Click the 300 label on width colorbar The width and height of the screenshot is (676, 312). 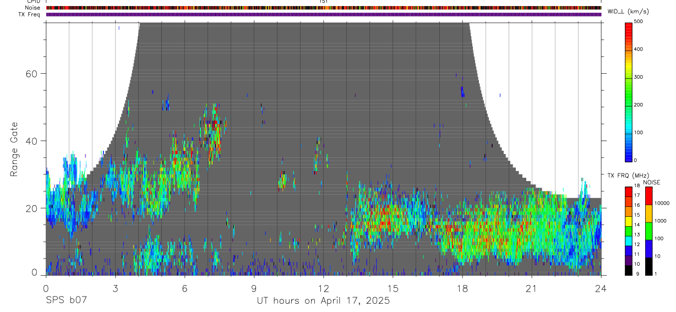click(x=640, y=77)
